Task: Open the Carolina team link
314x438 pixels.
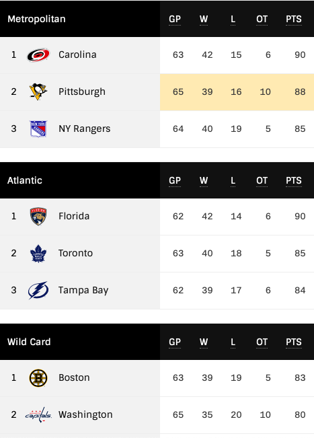Action: click(77, 54)
